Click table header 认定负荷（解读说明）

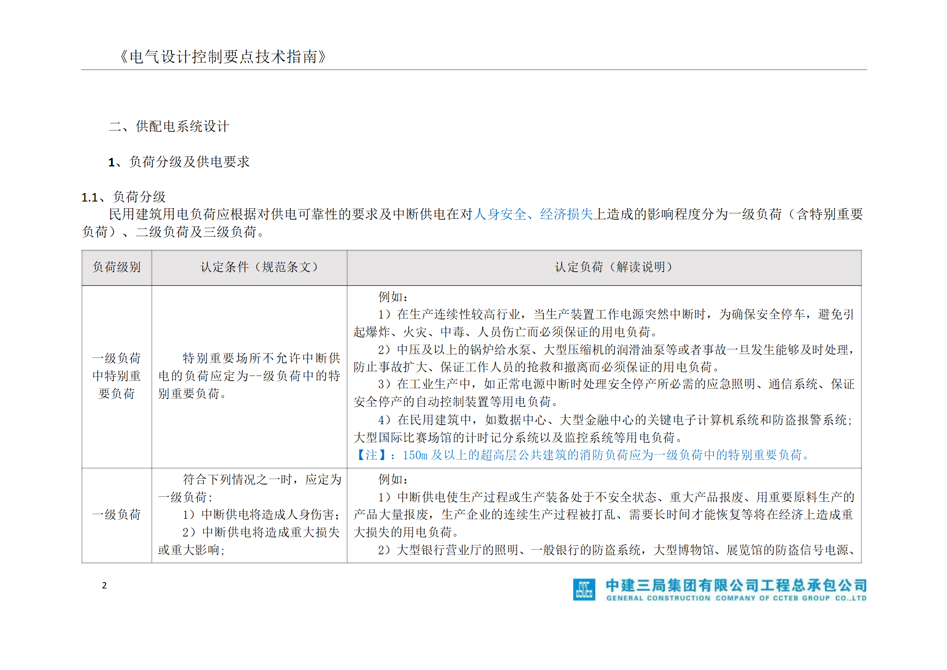pos(613,267)
